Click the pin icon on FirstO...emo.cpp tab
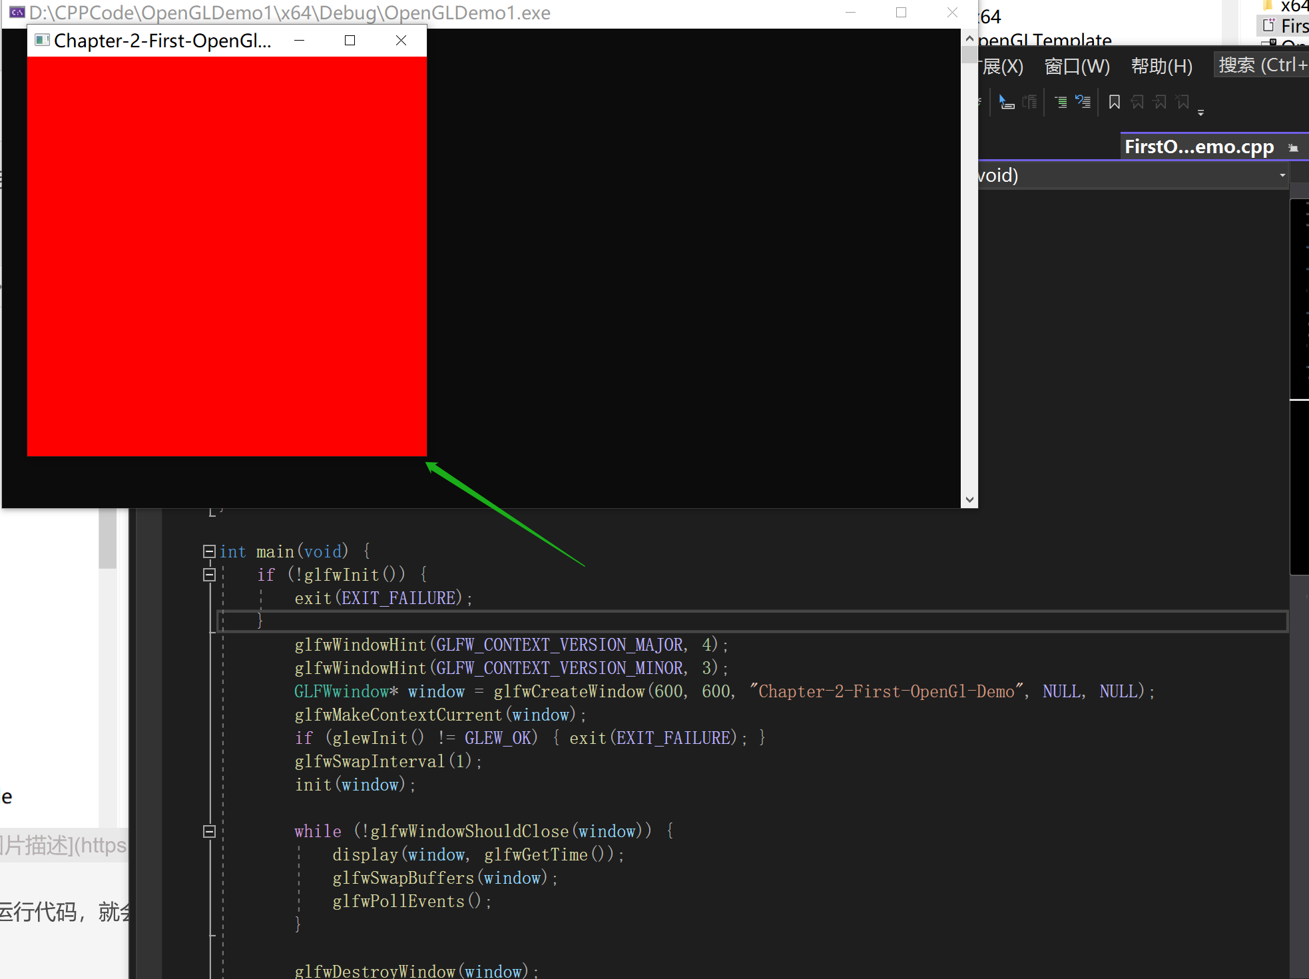1309x979 pixels. pyautogui.click(x=1293, y=148)
